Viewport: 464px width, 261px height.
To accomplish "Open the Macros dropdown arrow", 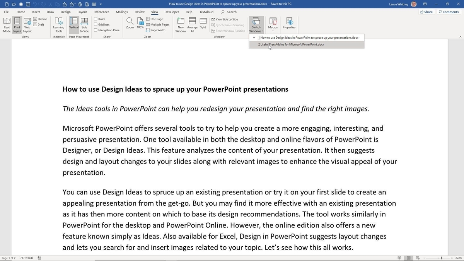I will pos(273,31).
